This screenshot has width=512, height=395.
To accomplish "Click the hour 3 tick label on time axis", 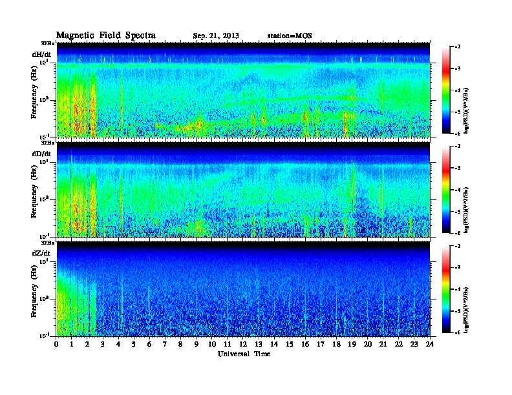I will [103, 345].
